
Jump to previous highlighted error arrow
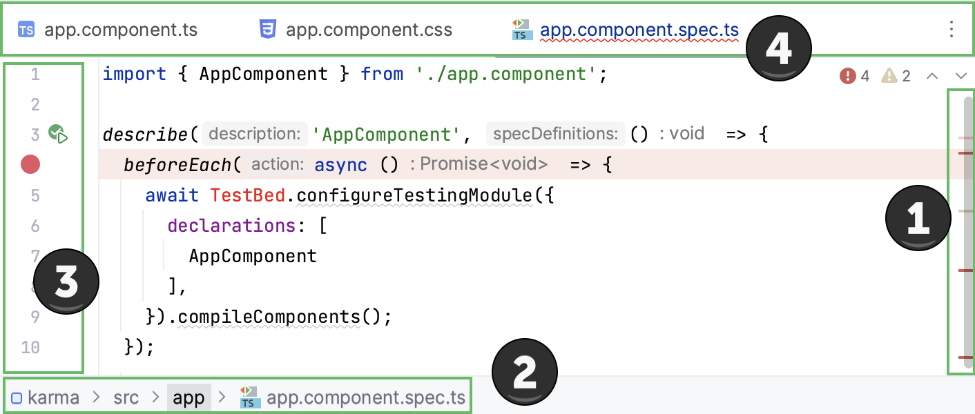pos(931,76)
